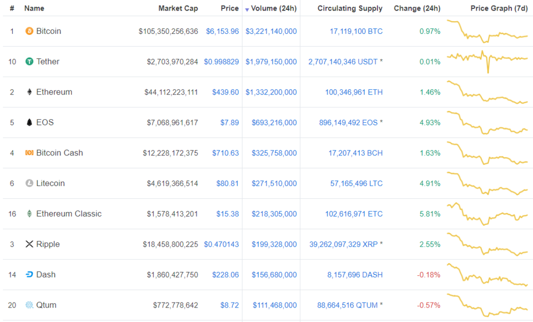Click supply 39,262,097,329 XRP
533x322 pixels.
[343, 244]
